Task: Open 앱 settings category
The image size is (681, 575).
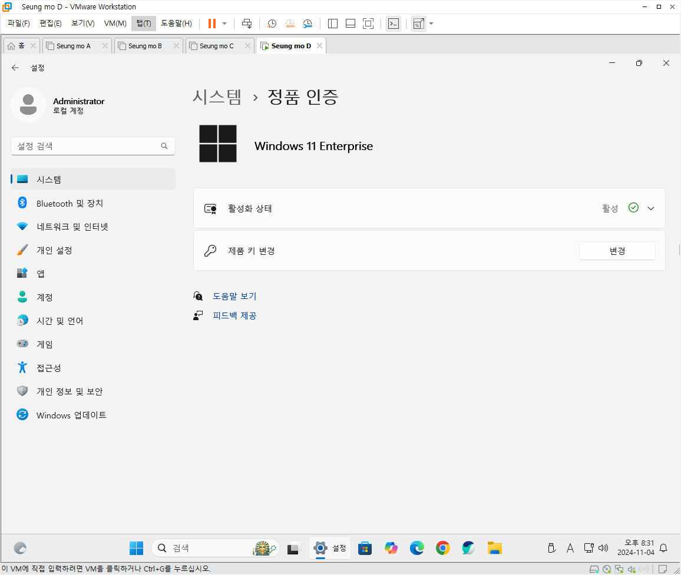Action: [x=93, y=274]
